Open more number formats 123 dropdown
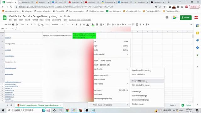This screenshot has height=113, width=201. coord(46,24)
